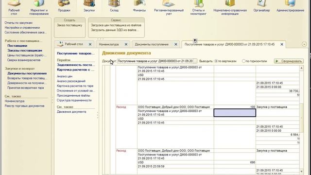Select USD cell above 21.09.2015 23:59:59
This screenshot has height=175, width=311.
tap(175, 162)
